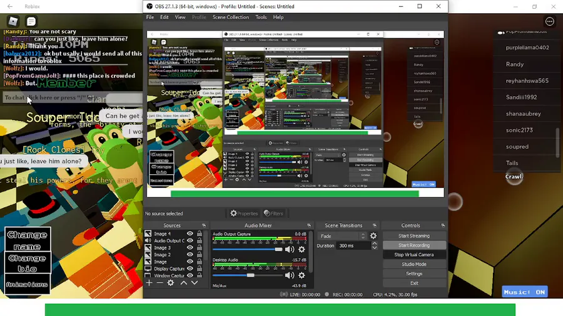Open OBS Settings button
Screen dimensions: 563x316
pos(414,274)
